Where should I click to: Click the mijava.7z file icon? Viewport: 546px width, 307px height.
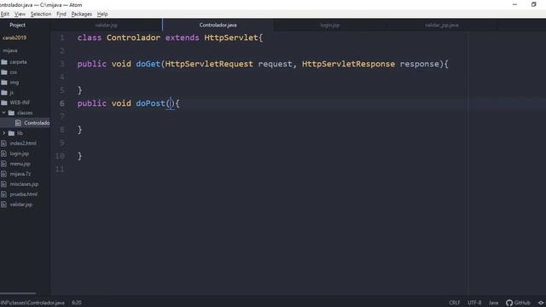[3, 174]
